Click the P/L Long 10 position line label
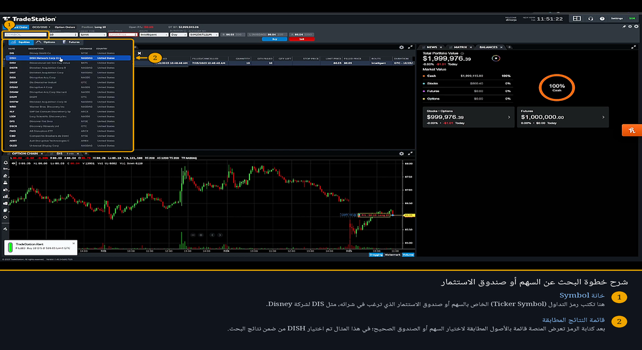This screenshot has width=642, height=350. tap(374, 215)
